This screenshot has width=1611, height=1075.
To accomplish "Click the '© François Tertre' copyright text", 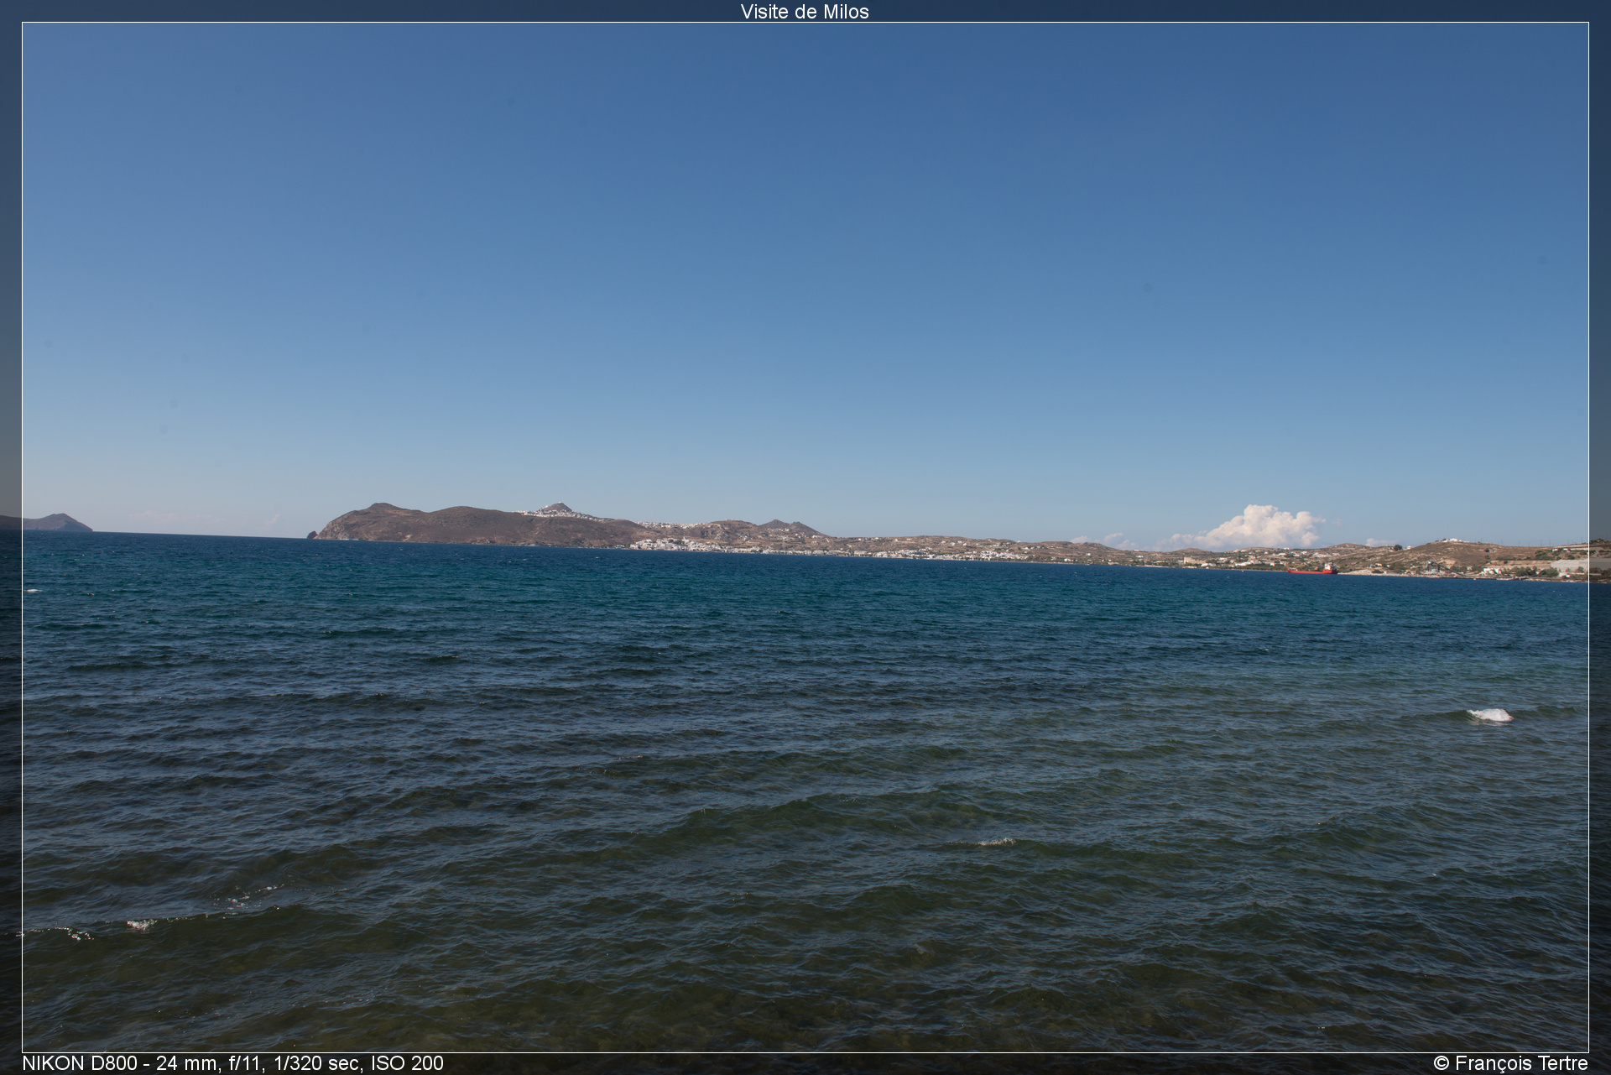I will [x=1510, y=1063].
